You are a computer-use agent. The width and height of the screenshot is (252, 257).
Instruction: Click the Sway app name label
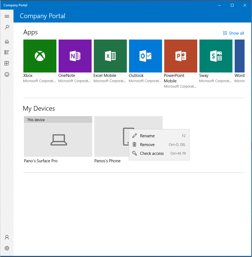[204, 76]
